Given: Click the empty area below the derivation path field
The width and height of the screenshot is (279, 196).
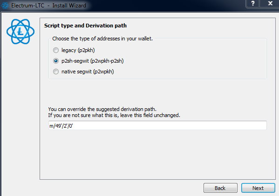Looking at the screenshot, I should coord(157,154).
